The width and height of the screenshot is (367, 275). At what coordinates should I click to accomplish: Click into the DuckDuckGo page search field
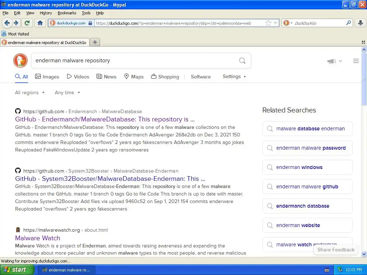click(x=135, y=61)
